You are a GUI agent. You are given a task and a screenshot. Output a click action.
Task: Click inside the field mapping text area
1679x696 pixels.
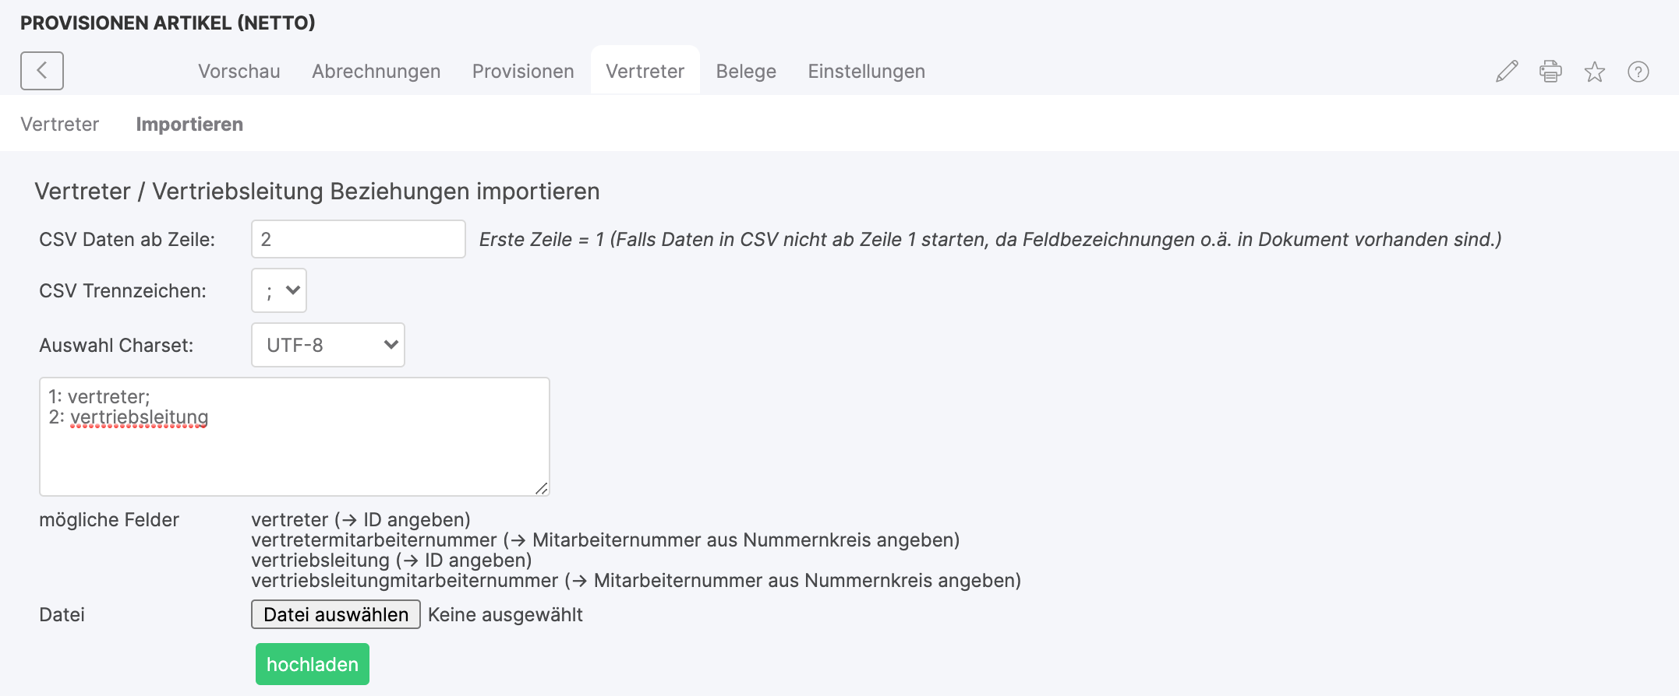click(x=295, y=452)
